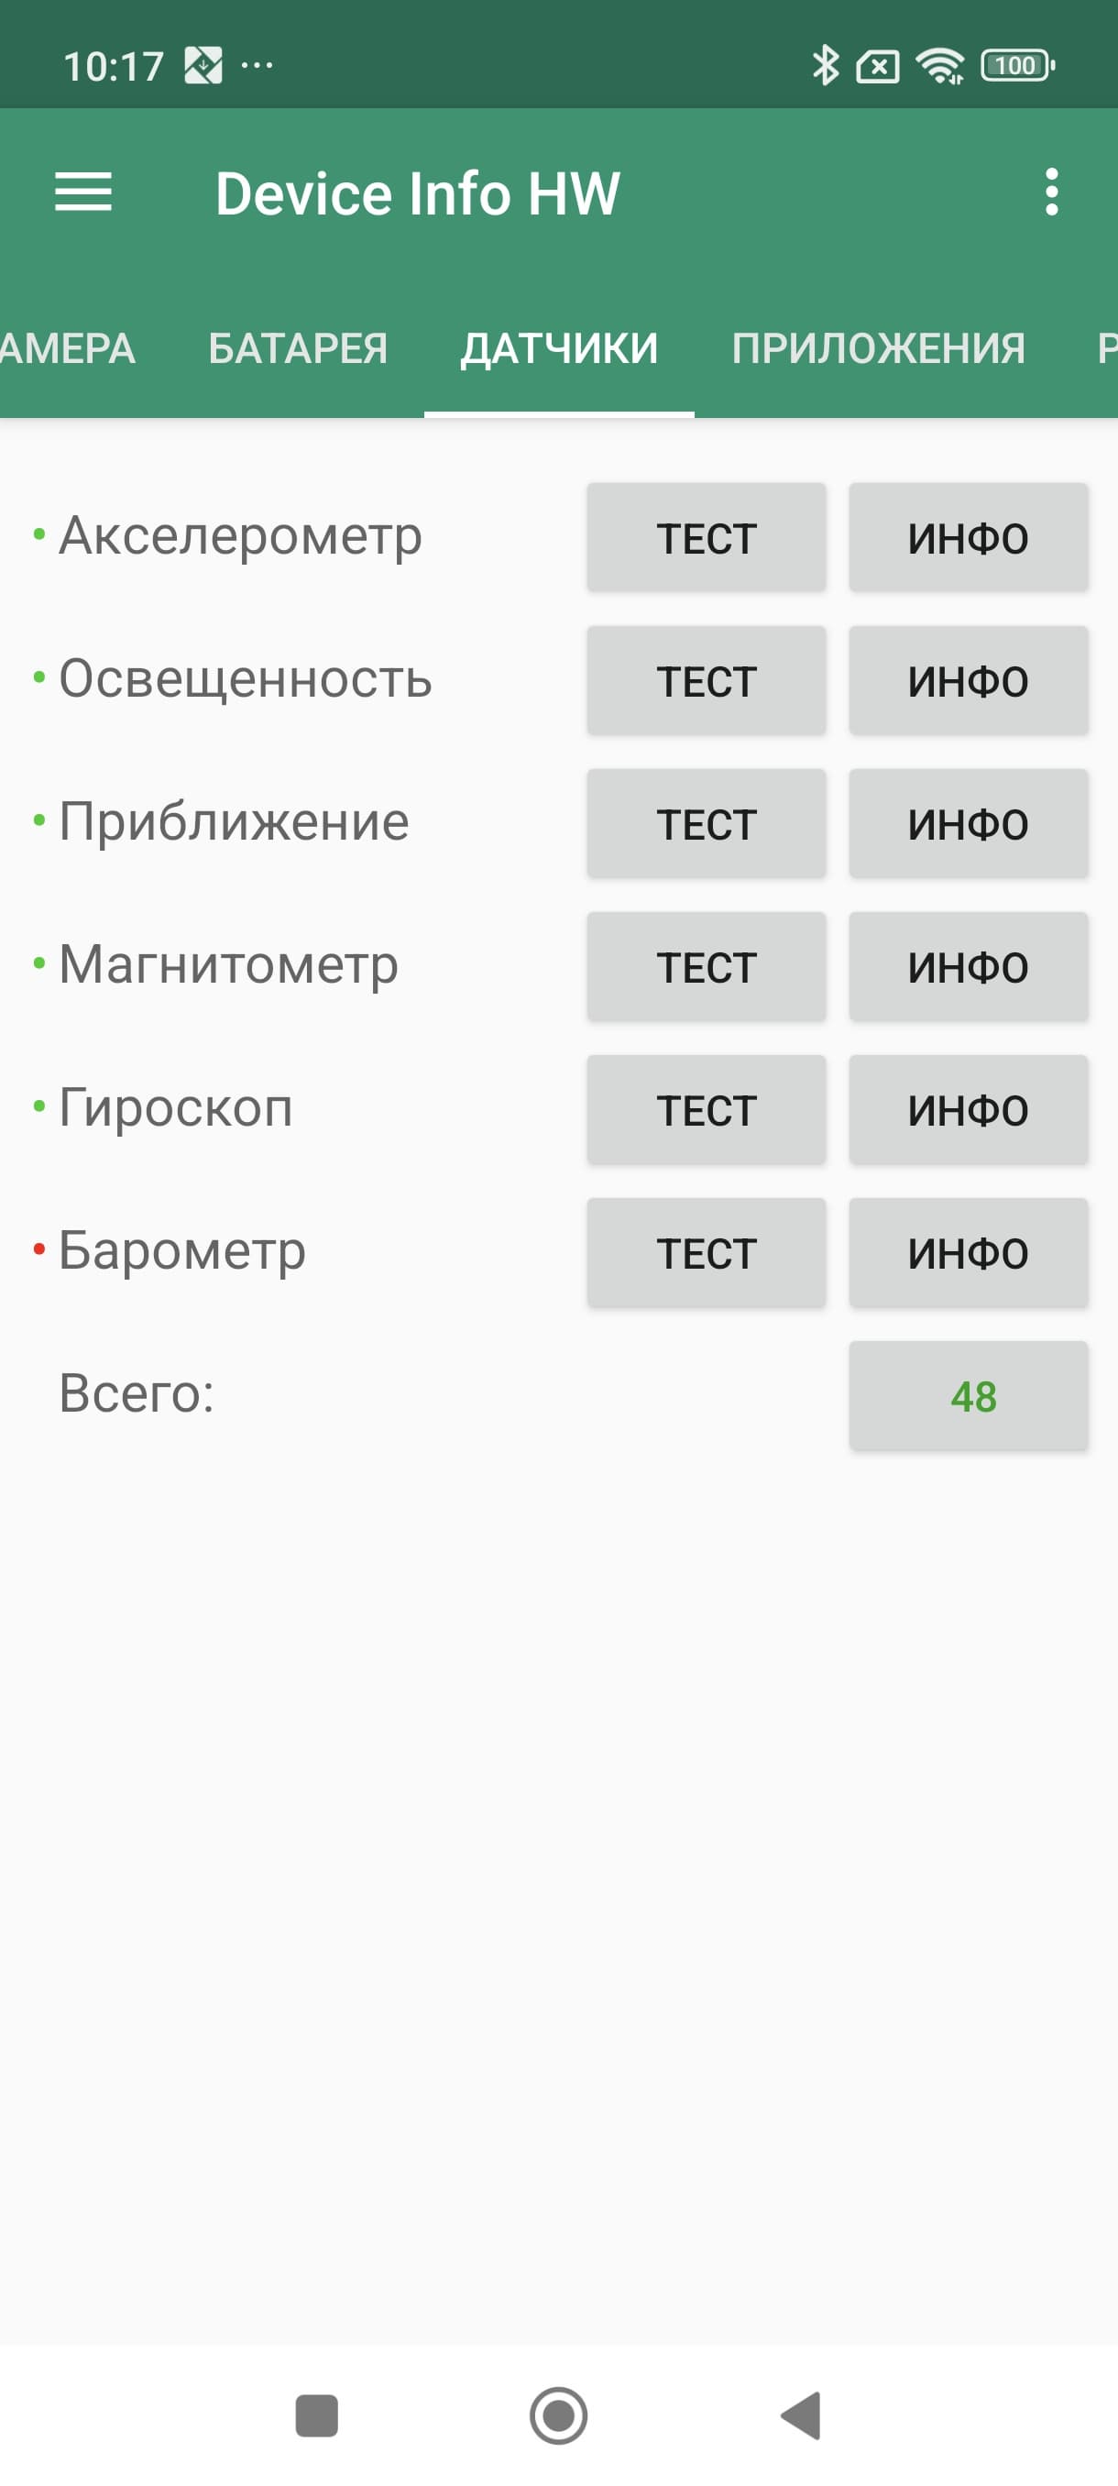
Task: Run the Освещенность sensor test
Action: point(707,680)
